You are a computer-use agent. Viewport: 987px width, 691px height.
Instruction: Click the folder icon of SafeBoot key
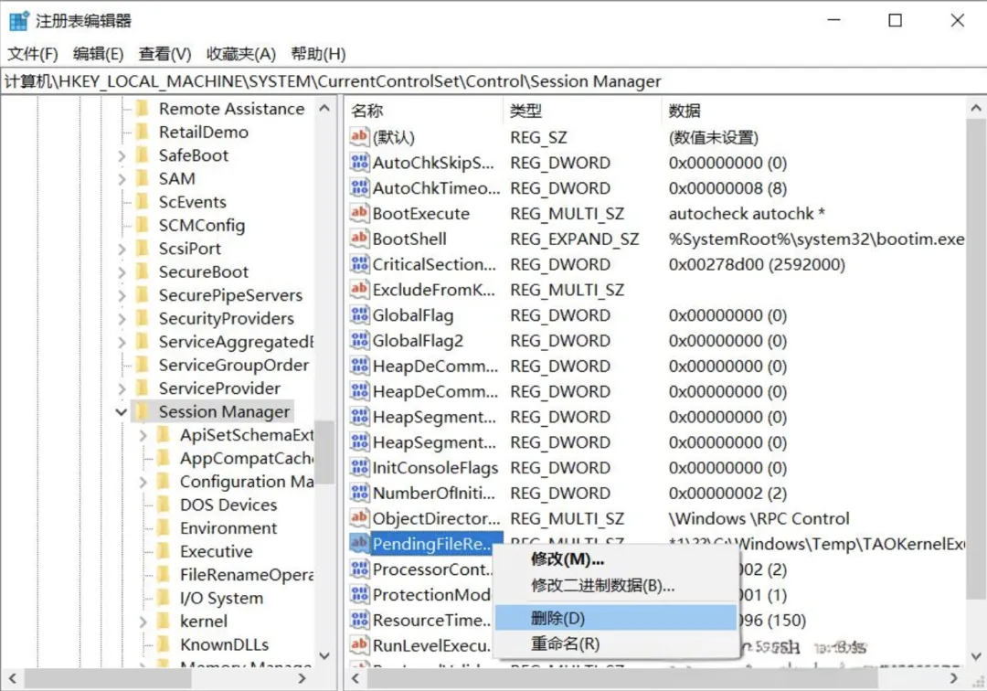[x=143, y=154]
